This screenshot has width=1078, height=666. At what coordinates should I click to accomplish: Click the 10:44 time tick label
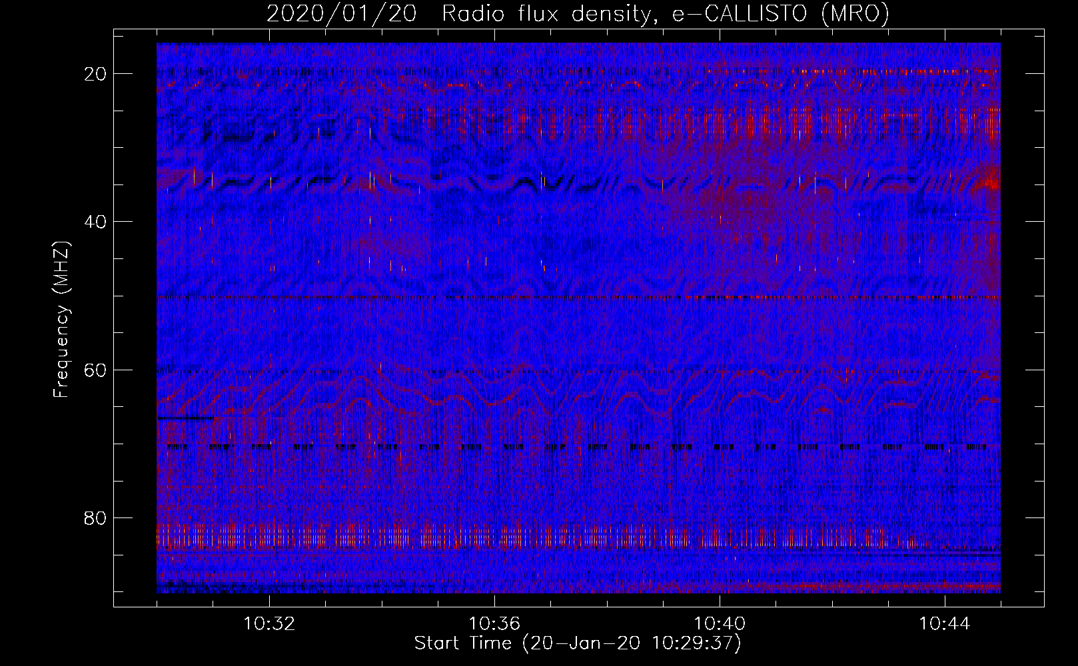tap(945, 624)
